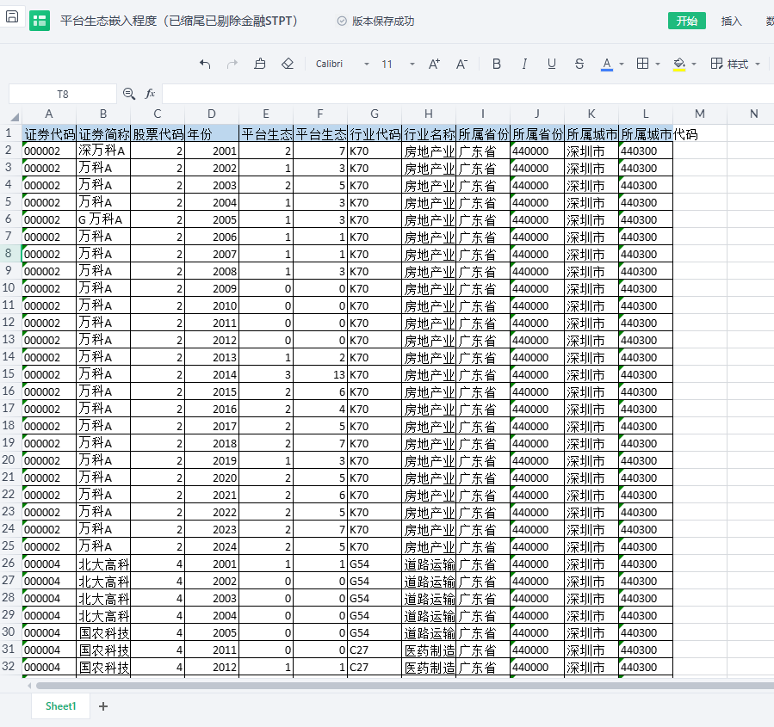
Task: Click the name box showing T8
Action: click(63, 94)
